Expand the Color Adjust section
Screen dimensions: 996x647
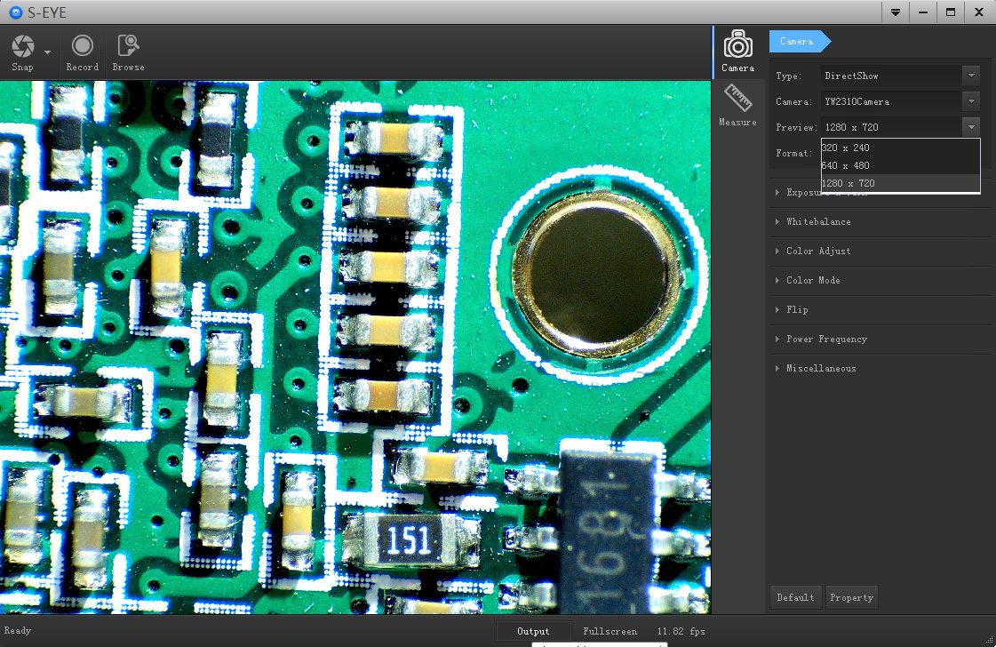click(818, 252)
